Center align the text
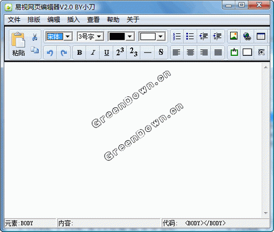The image size is (274, 232). [x=190, y=53]
